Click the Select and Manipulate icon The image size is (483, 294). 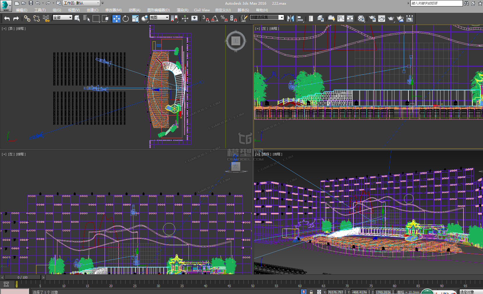pyautogui.click(x=185, y=19)
